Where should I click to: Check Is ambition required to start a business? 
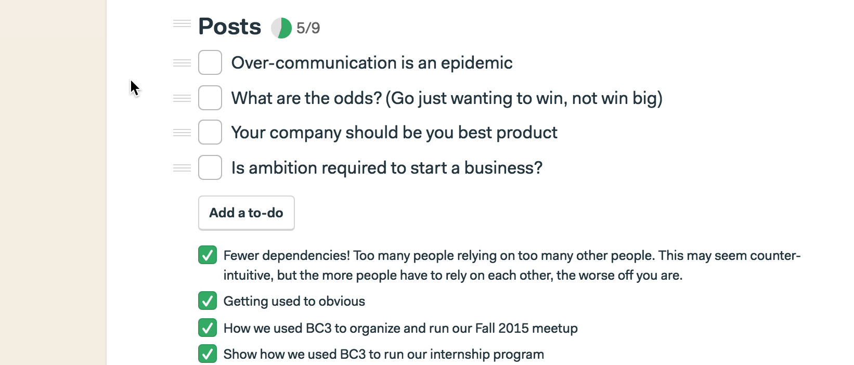pyautogui.click(x=210, y=167)
